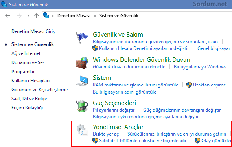Open Güç Seçenekleri heading
This screenshot has height=147, width=232.
[114, 103]
